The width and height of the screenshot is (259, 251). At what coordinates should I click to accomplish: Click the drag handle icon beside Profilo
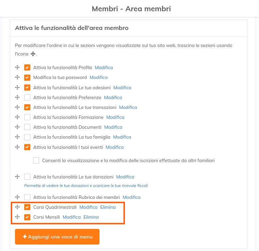(17, 67)
